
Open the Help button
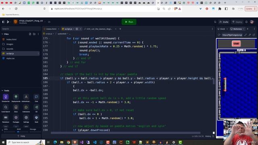[21, 136]
